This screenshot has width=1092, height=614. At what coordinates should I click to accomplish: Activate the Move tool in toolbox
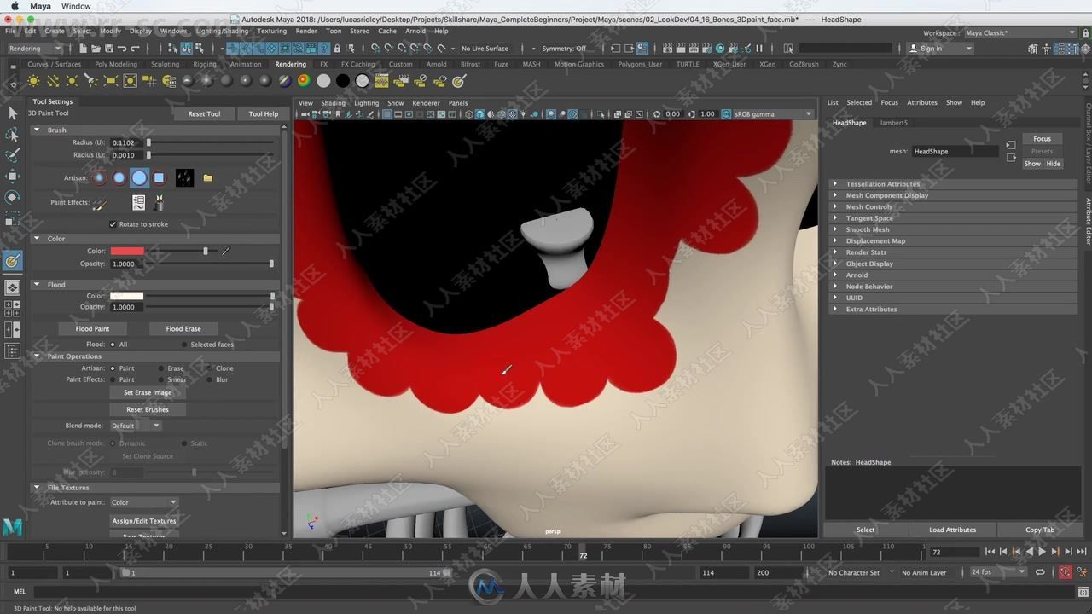coord(12,177)
